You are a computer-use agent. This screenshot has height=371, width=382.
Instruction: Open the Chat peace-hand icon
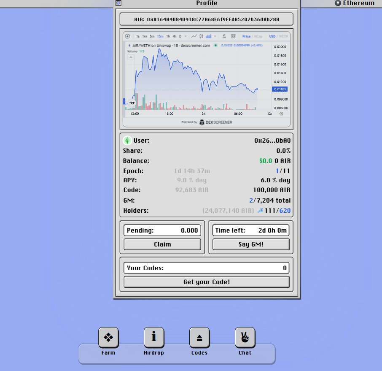click(245, 337)
